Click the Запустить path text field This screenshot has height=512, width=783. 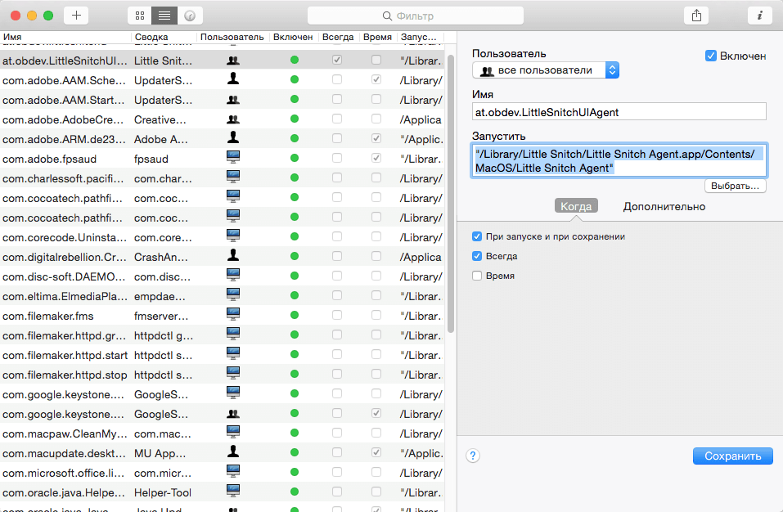point(619,160)
